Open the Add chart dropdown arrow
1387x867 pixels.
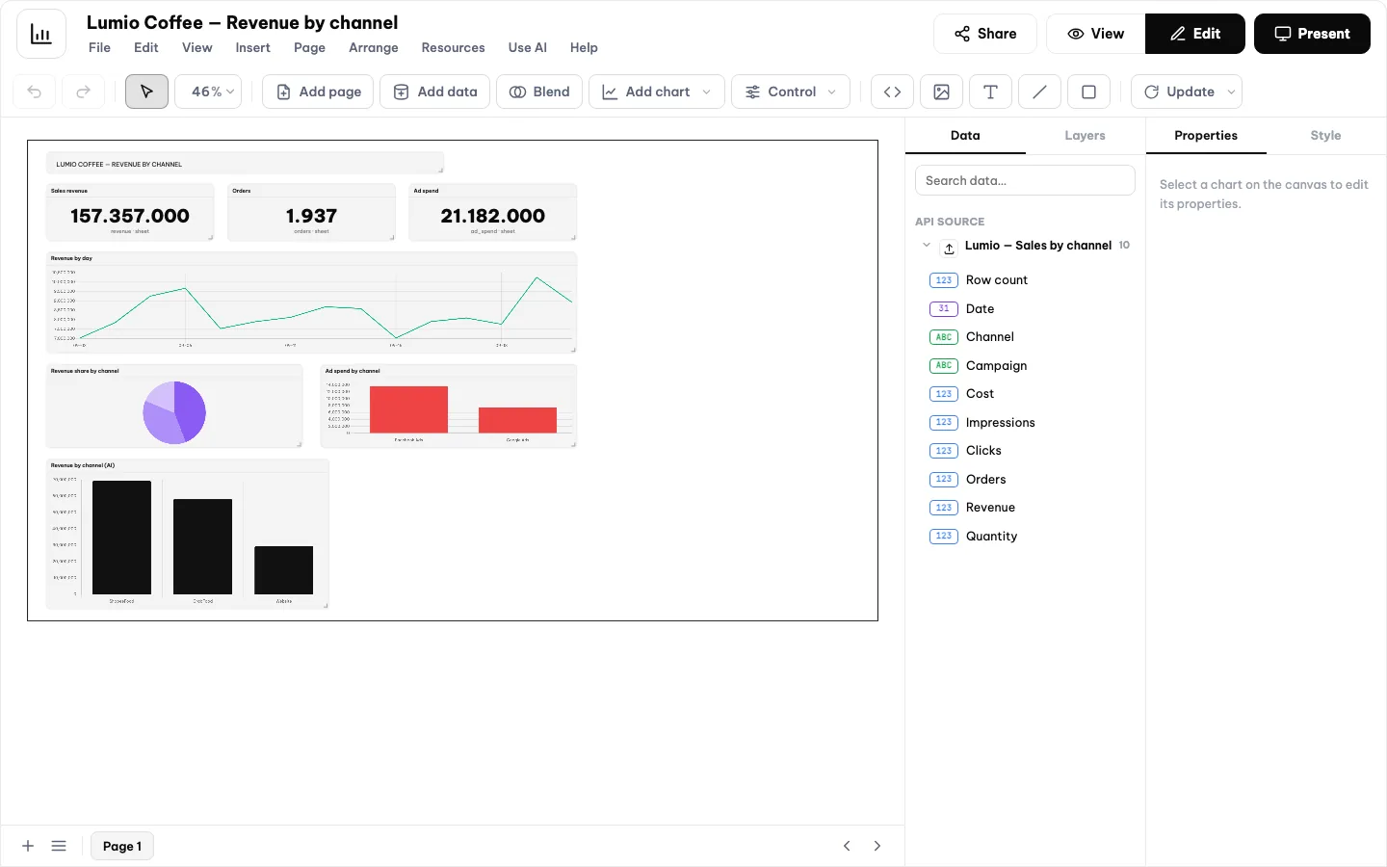707,92
